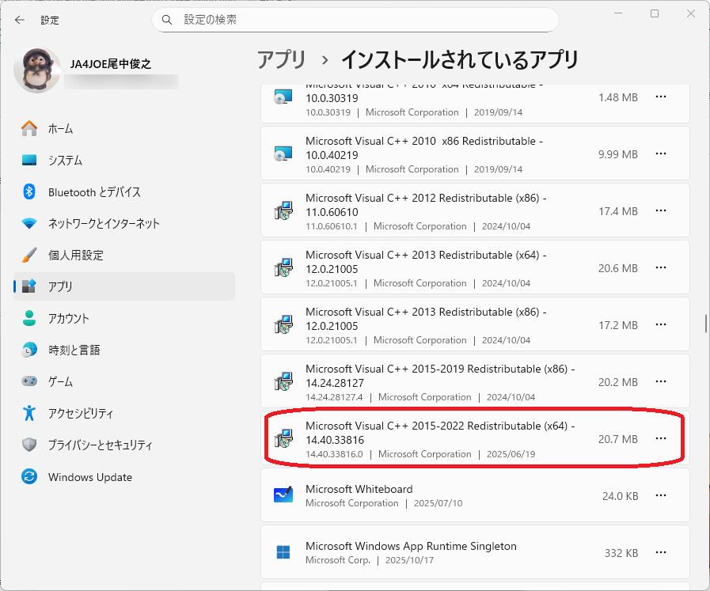The image size is (710, 591).
Task: Open more options for Visual C++ 2010 x86
Action: coord(661,153)
